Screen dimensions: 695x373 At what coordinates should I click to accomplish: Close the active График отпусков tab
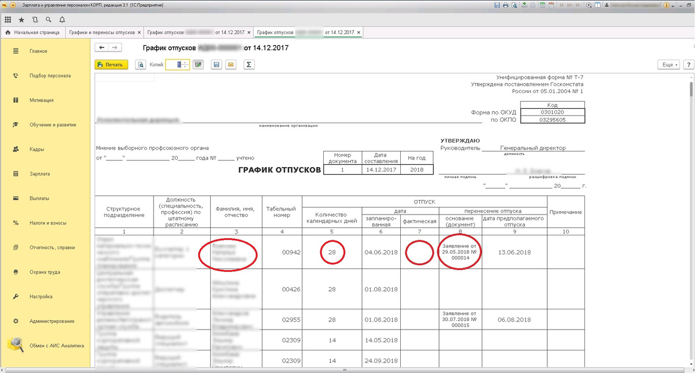[359, 33]
